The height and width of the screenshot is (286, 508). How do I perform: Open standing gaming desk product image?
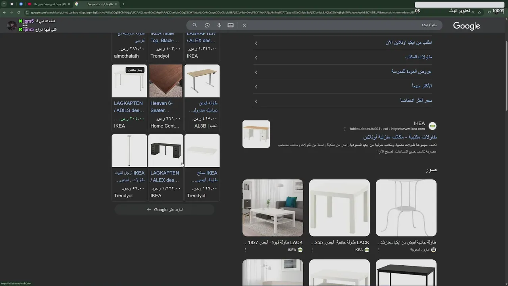point(202,81)
